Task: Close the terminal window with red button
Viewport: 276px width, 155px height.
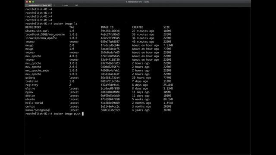Action: 27,2
